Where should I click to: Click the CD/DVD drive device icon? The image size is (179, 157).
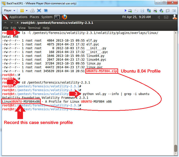136,11
